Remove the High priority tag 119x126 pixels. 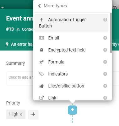pos(21,114)
